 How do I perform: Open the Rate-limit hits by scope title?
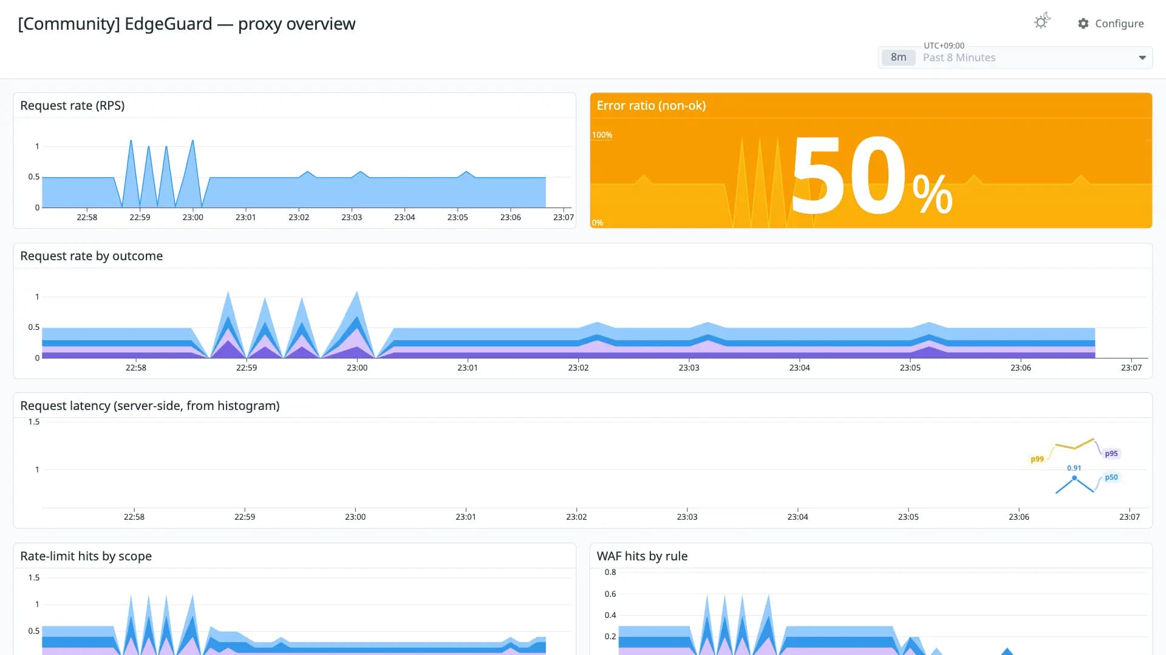(86, 556)
